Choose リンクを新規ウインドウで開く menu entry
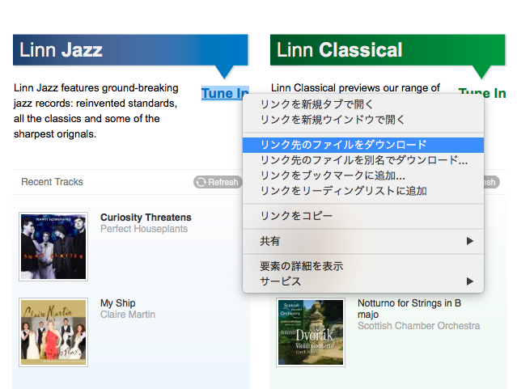517x389 pixels. (x=363, y=120)
